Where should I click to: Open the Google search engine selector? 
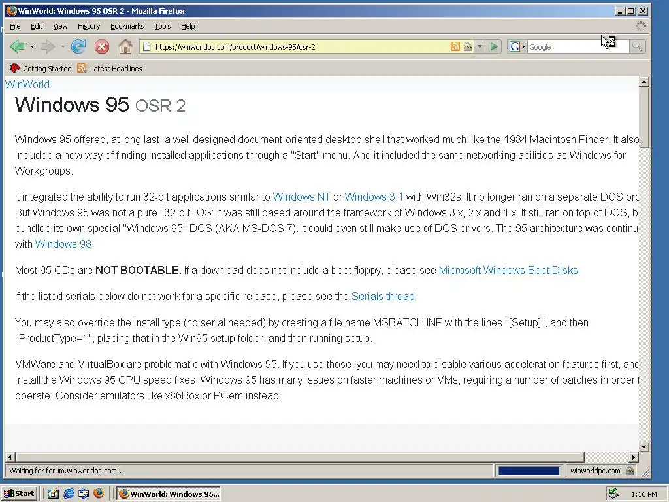coord(517,46)
